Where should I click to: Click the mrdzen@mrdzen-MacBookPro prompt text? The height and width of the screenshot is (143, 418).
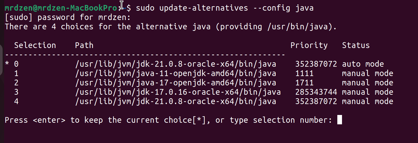(x=61, y=8)
